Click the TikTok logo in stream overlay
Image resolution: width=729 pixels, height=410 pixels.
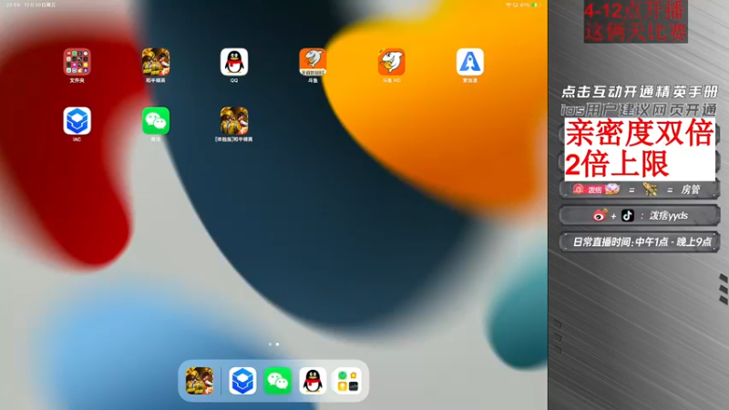tap(628, 216)
